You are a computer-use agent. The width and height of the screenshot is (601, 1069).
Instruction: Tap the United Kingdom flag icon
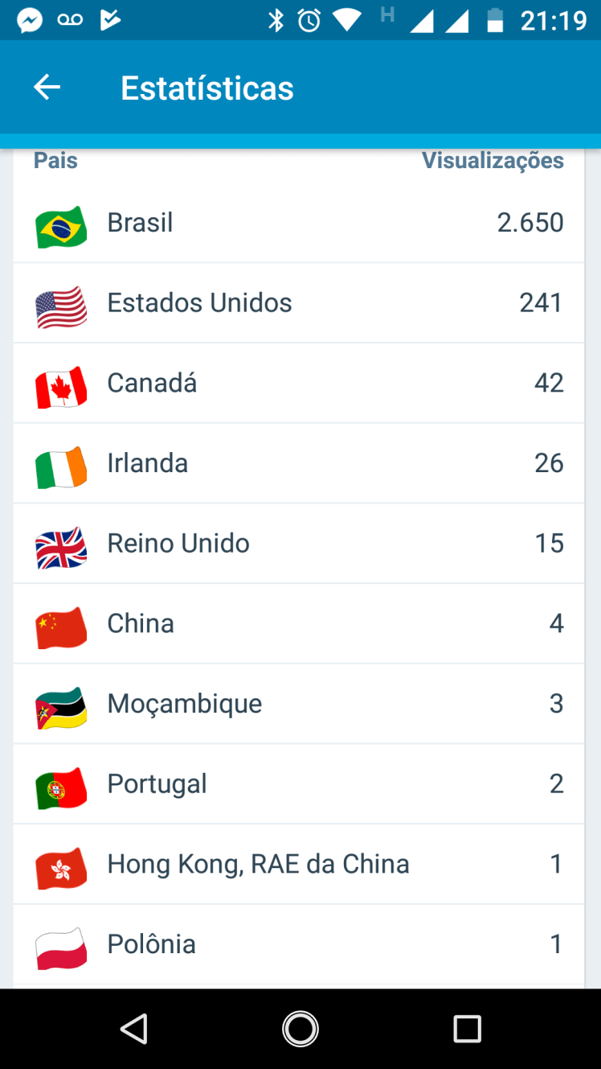tap(61, 547)
